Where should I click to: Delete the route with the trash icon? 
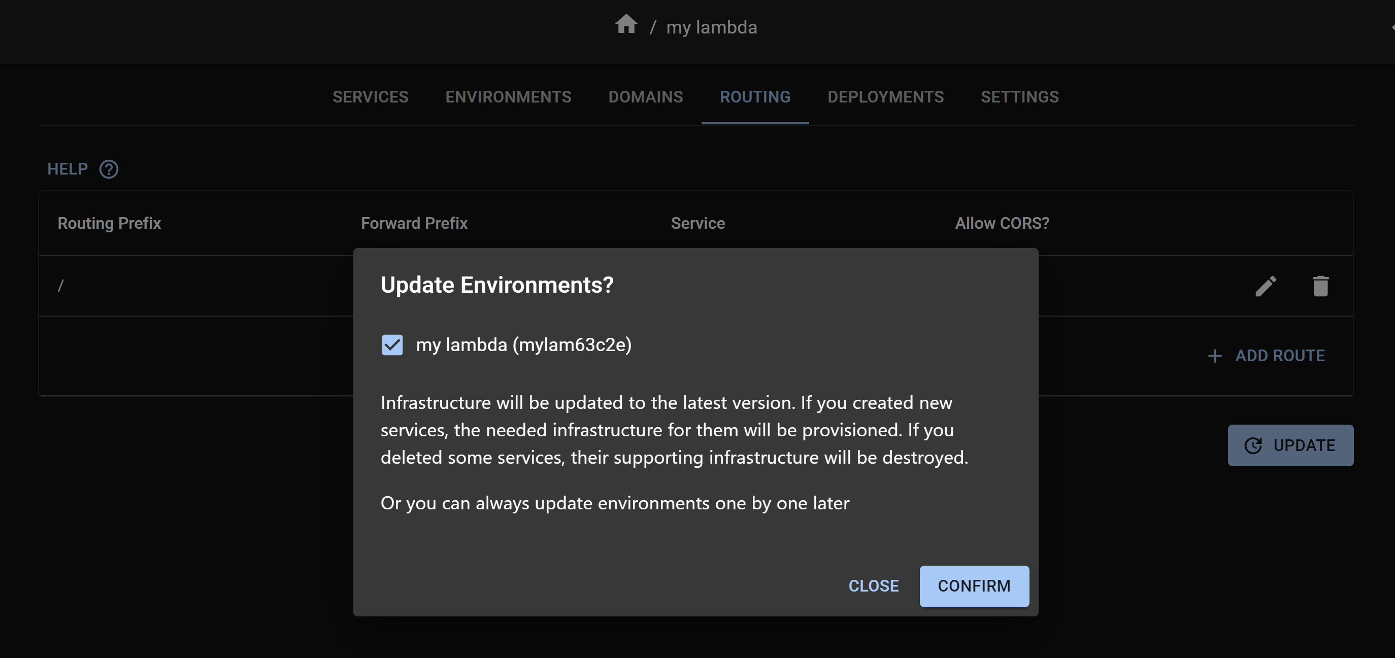click(x=1320, y=286)
